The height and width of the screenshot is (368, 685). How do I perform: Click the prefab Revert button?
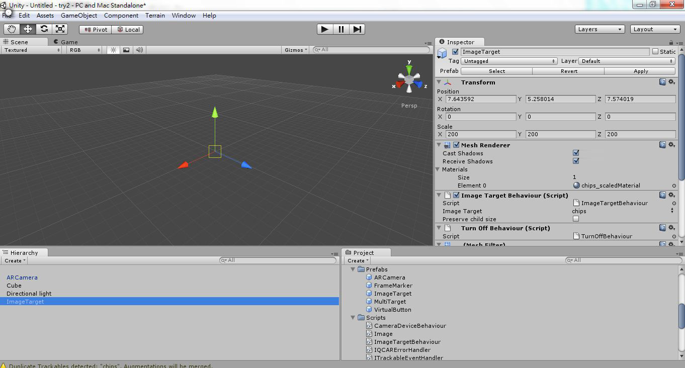point(569,71)
